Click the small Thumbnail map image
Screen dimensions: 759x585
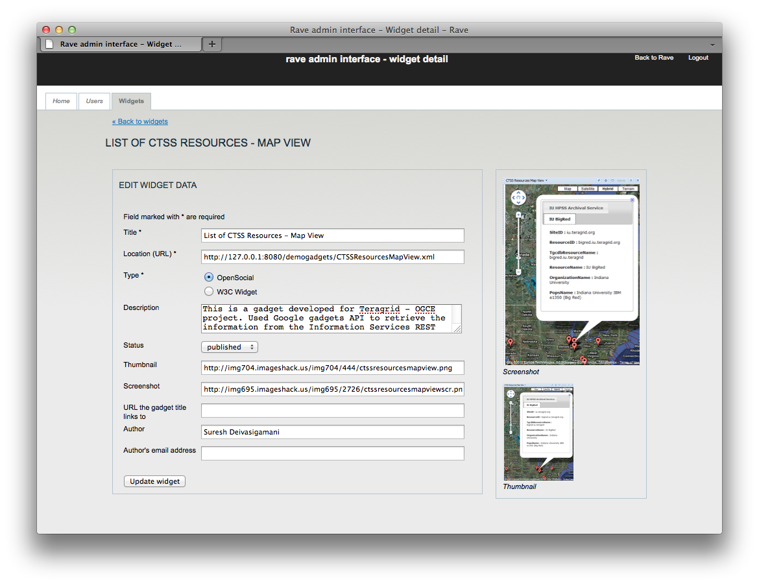point(538,432)
